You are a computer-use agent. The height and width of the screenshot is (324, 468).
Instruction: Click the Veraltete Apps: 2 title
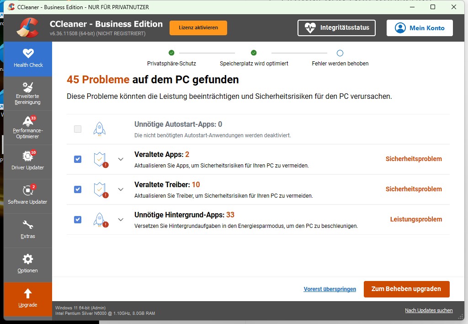click(162, 155)
